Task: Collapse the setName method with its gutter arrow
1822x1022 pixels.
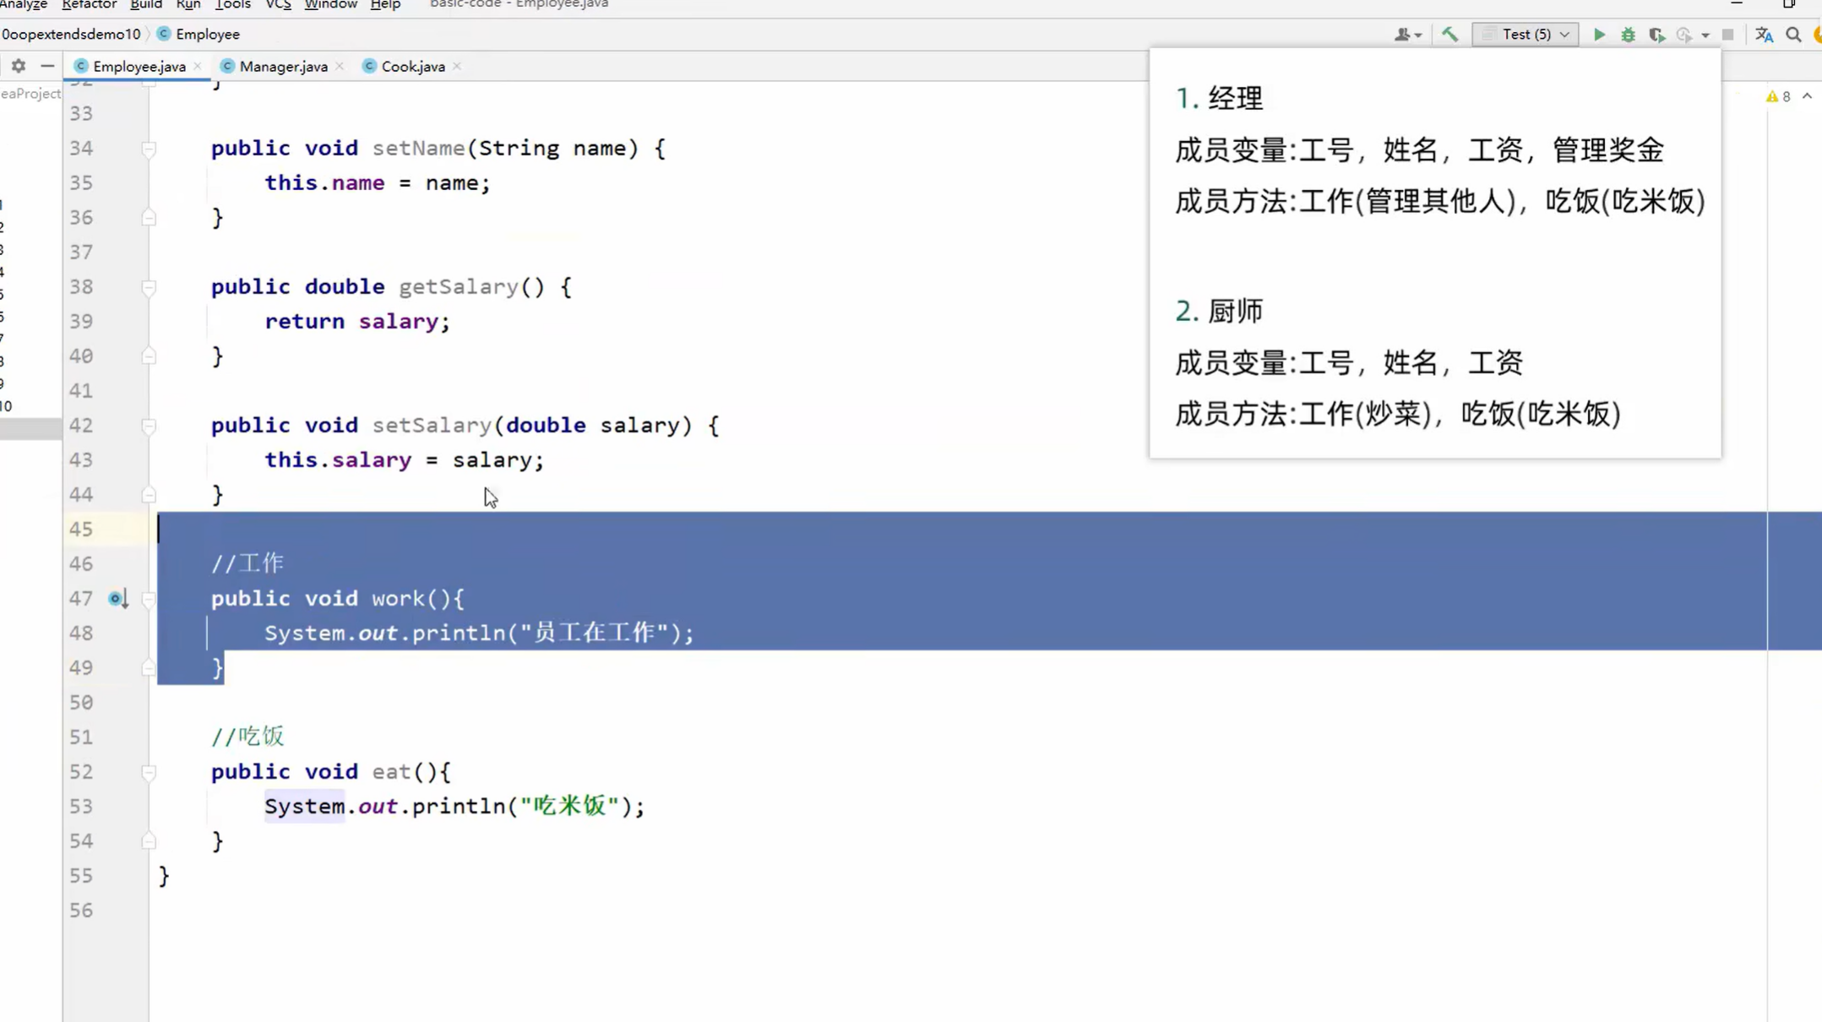Action: pyautogui.click(x=150, y=149)
